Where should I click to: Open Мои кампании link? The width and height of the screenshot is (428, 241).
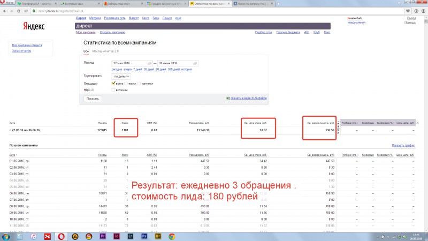(x=86, y=32)
